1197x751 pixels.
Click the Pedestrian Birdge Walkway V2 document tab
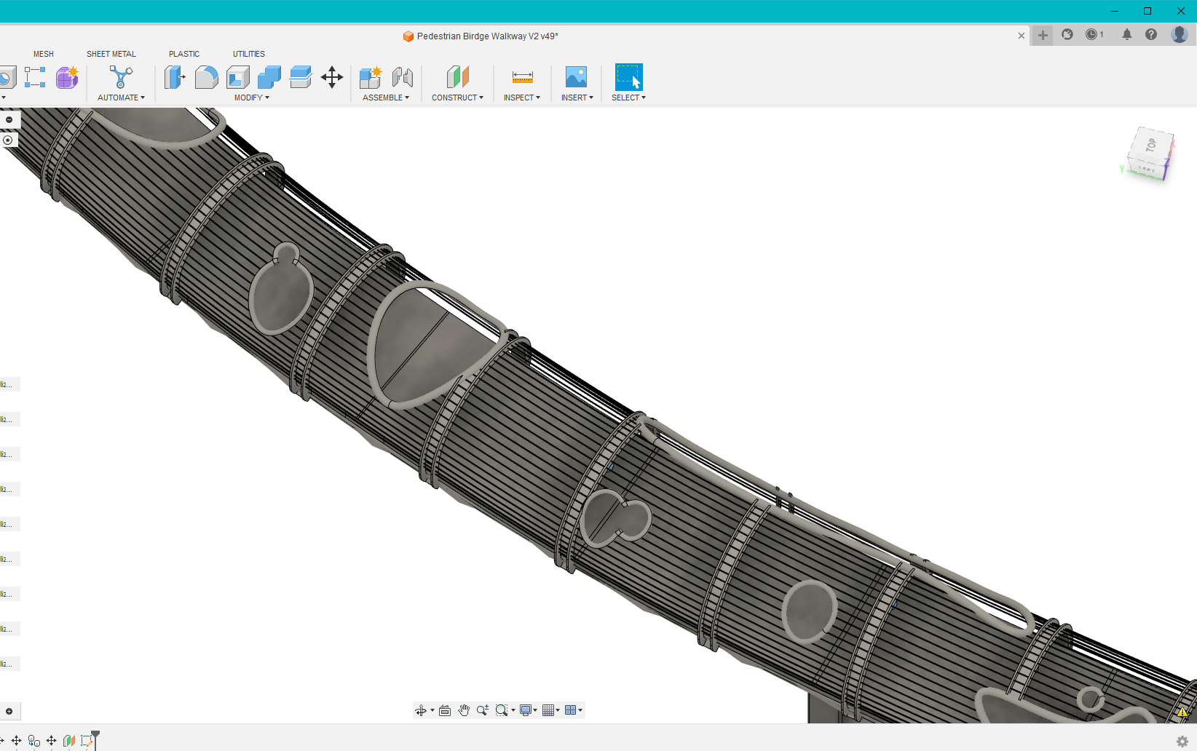pos(481,36)
